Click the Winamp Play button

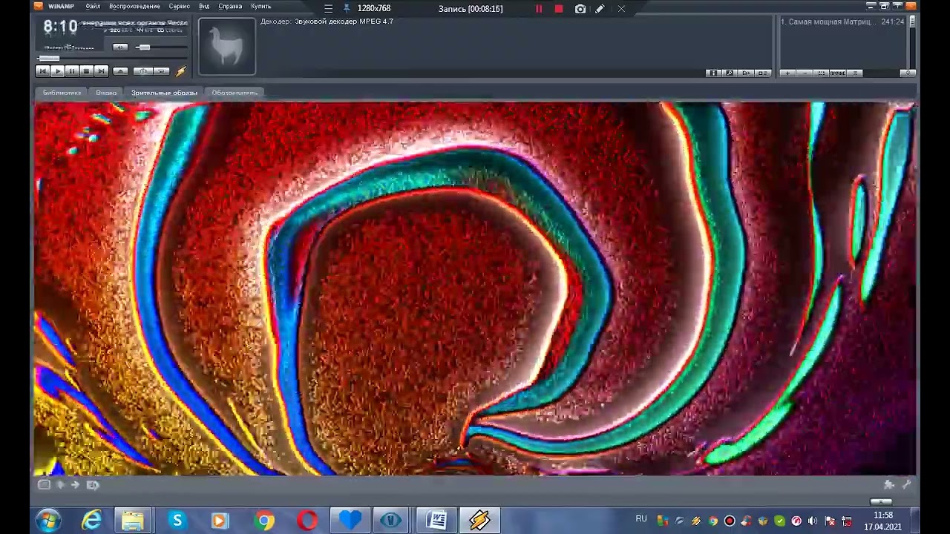pos(57,71)
